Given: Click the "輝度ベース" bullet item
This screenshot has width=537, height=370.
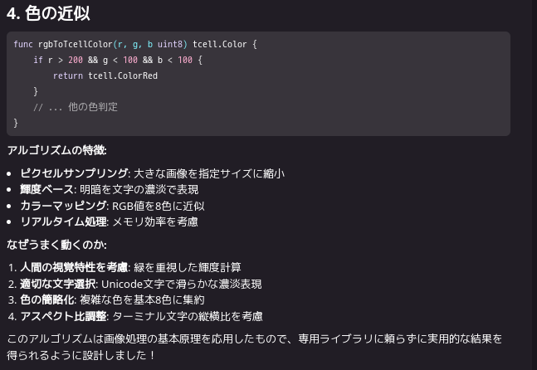Looking at the screenshot, I should tap(47, 189).
